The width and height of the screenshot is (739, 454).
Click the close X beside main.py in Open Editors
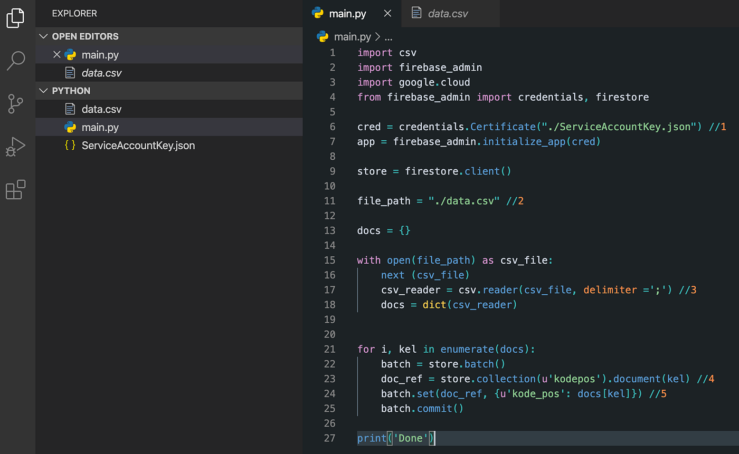pyautogui.click(x=57, y=54)
